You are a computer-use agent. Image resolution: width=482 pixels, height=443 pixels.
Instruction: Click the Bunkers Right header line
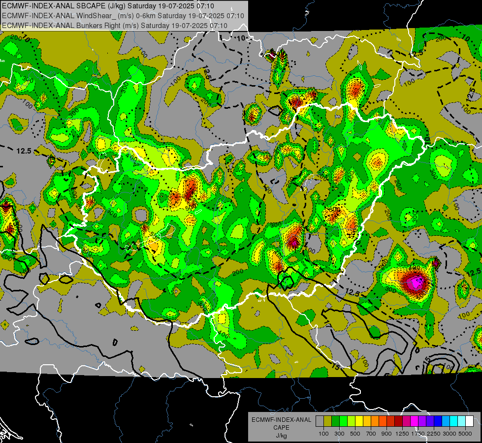(115, 26)
